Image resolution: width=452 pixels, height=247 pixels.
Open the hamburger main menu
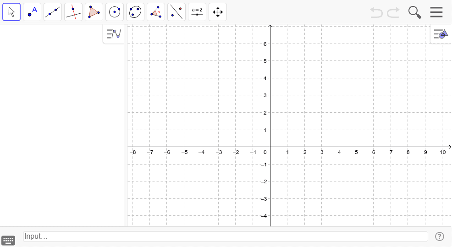tap(436, 12)
